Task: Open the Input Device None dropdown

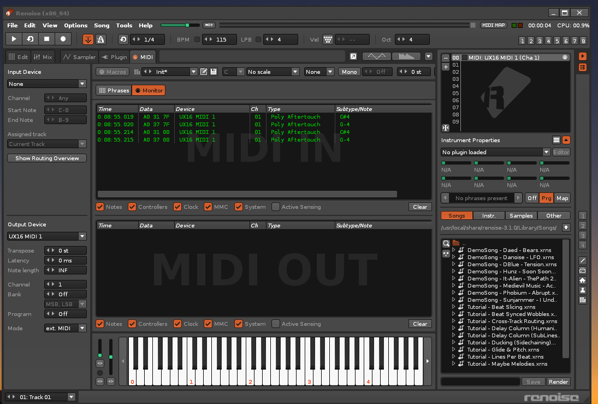Action: [x=47, y=84]
